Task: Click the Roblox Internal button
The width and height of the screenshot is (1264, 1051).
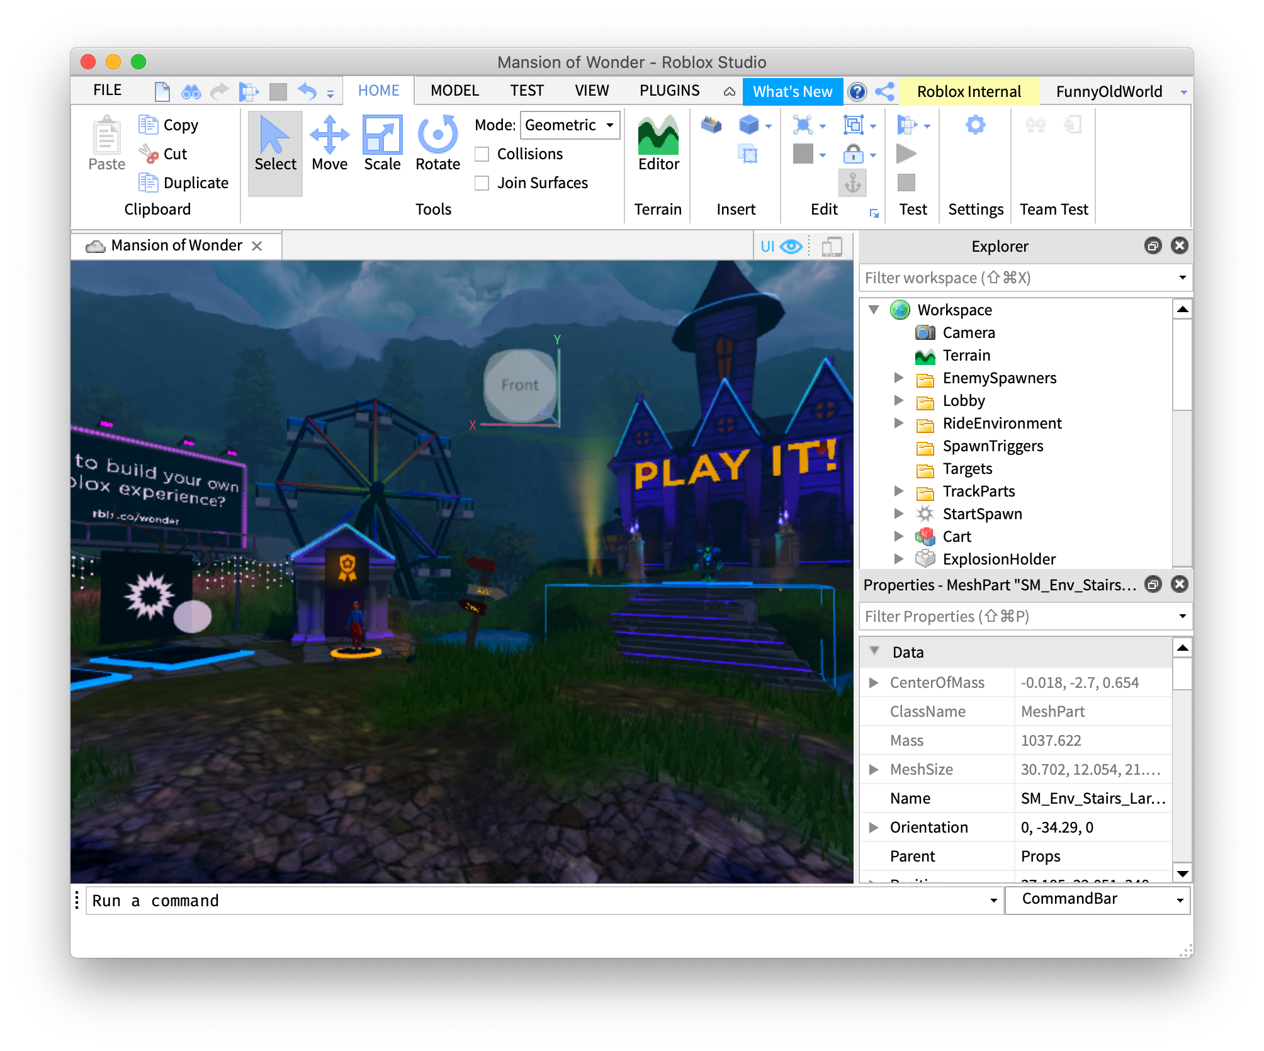Action: (x=969, y=92)
